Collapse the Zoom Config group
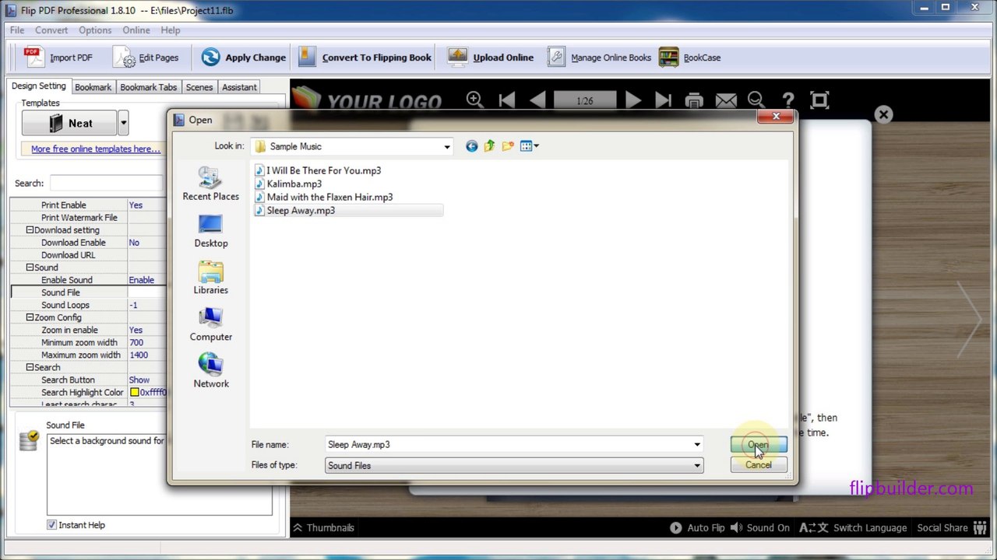 [30, 317]
